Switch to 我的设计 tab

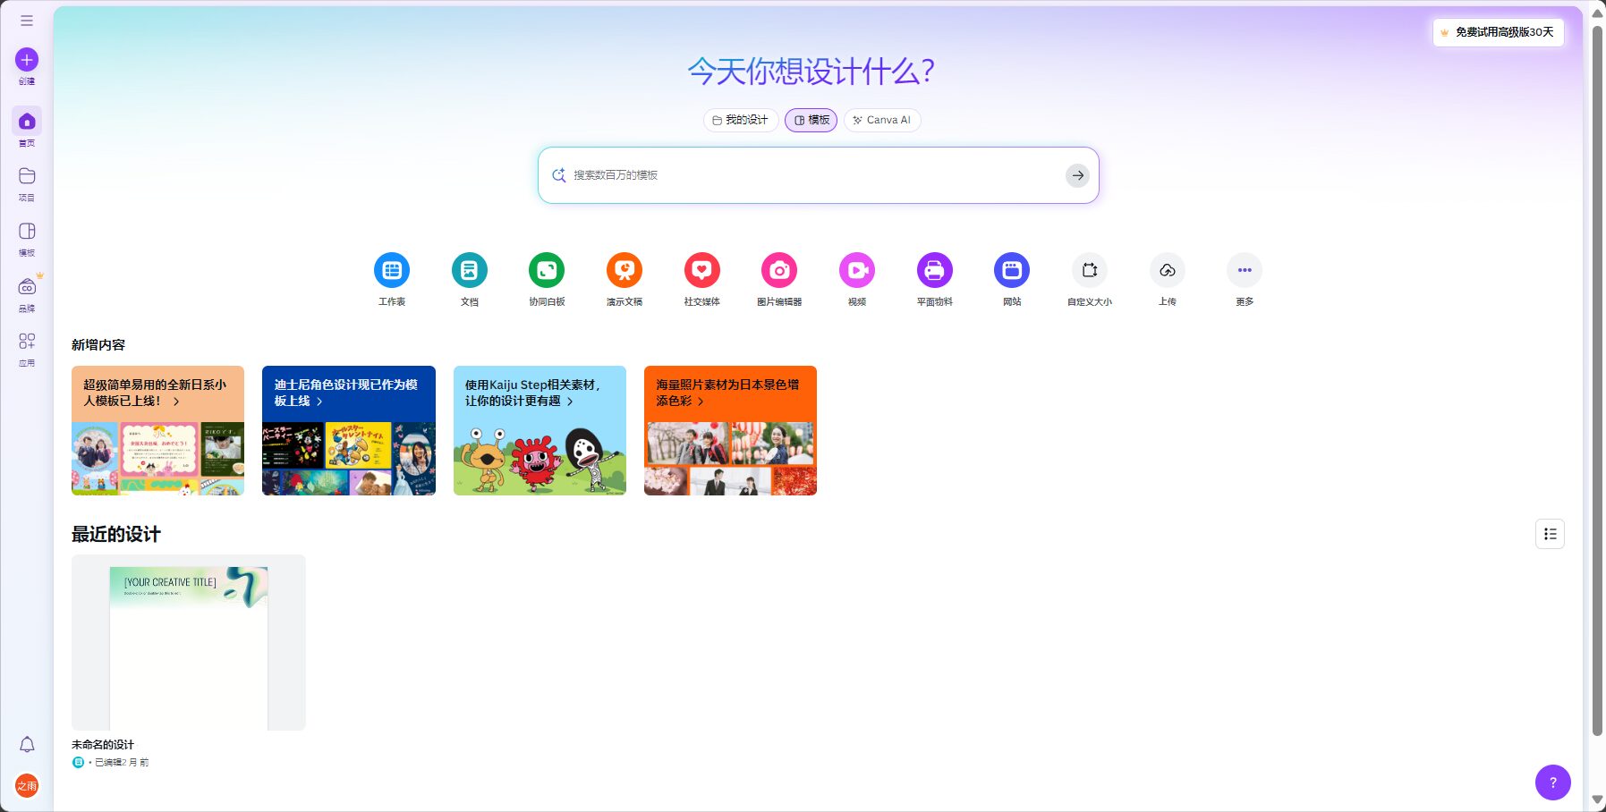(741, 120)
